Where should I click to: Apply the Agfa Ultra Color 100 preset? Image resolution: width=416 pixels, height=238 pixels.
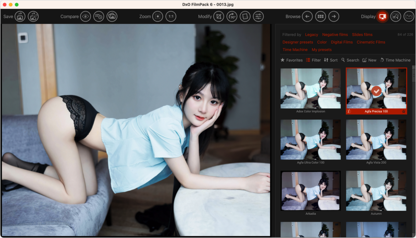click(x=311, y=140)
